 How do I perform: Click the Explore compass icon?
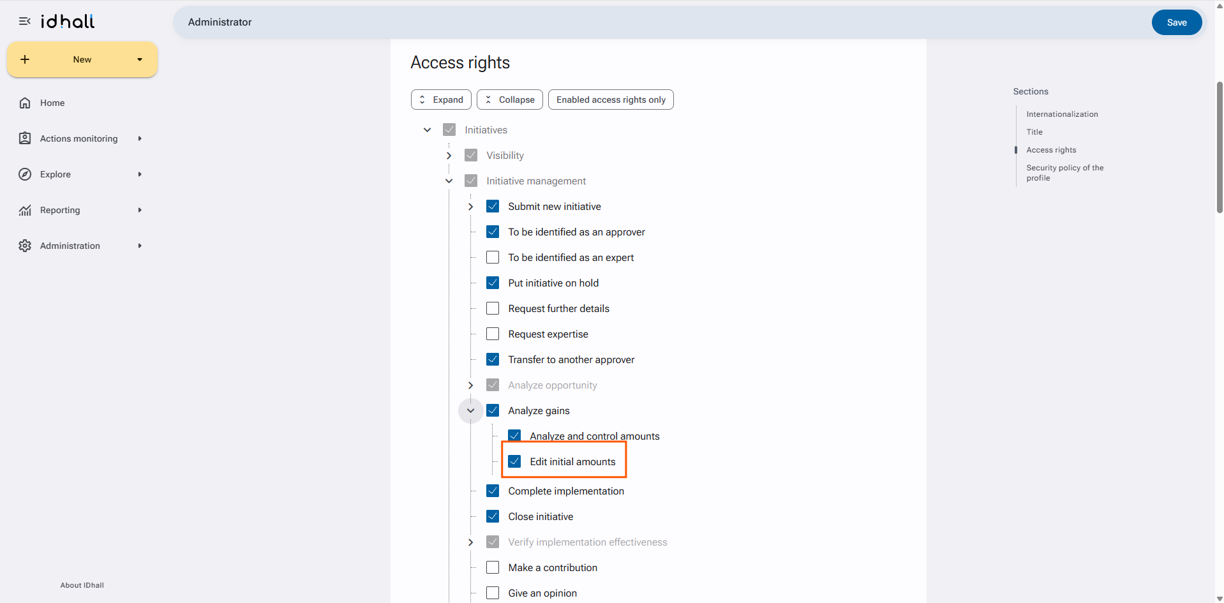tap(25, 174)
